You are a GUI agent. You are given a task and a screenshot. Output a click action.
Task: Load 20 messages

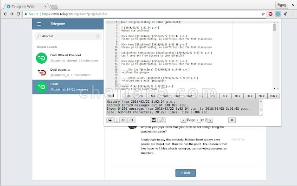pos(141,96)
